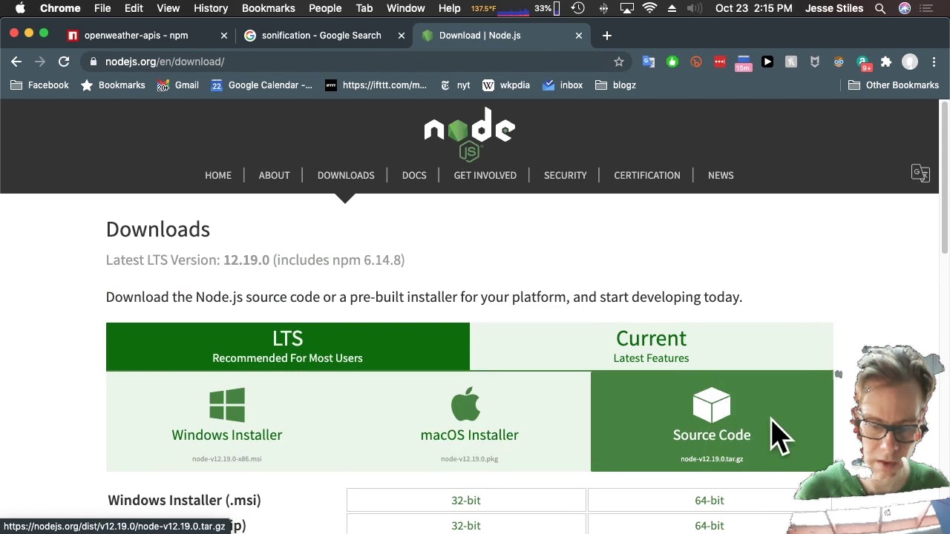Click the menu bar date and time

(x=753, y=8)
